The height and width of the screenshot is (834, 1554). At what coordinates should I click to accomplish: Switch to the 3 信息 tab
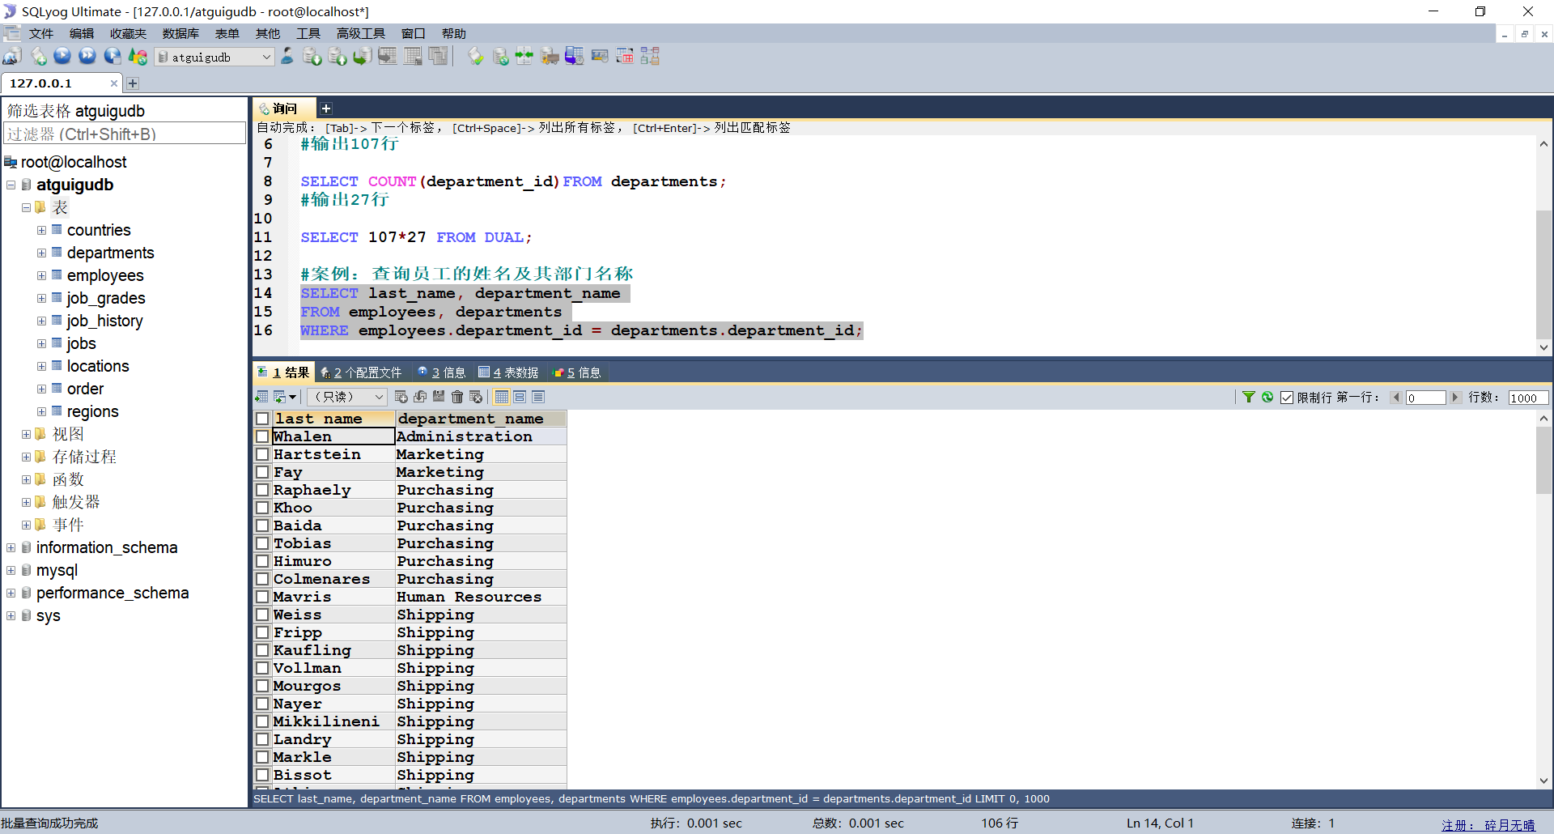(441, 372)
